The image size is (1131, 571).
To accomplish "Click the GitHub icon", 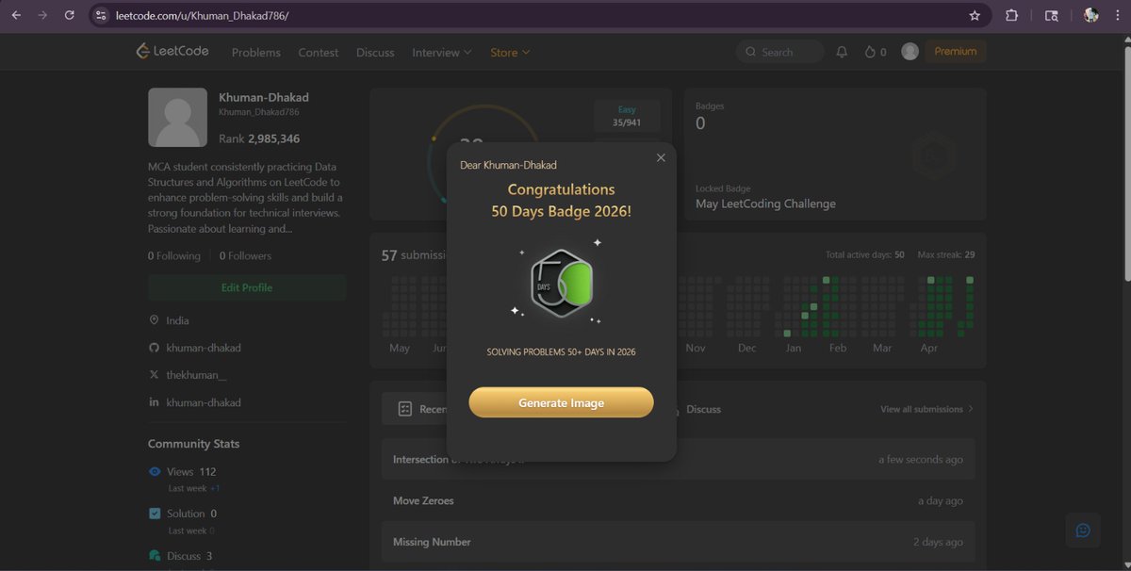I will pos(154,348).
